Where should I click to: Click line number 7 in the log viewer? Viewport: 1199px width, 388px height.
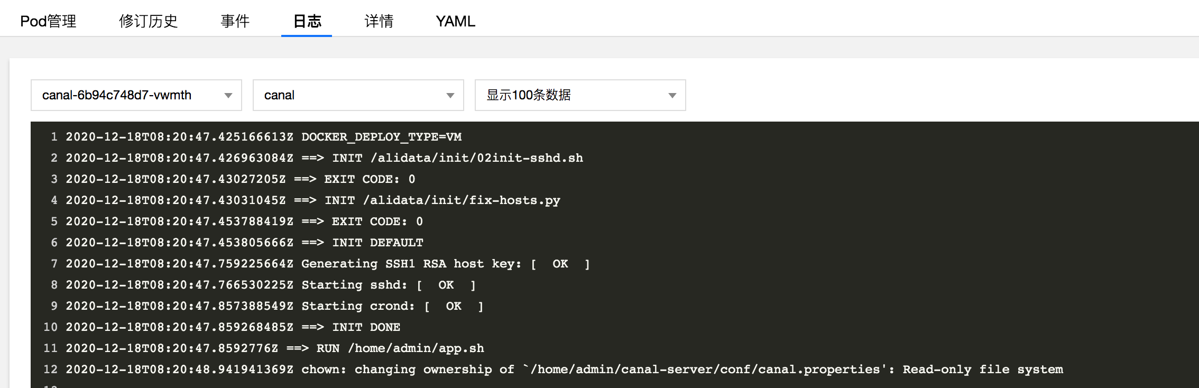(x=53, y=264)
